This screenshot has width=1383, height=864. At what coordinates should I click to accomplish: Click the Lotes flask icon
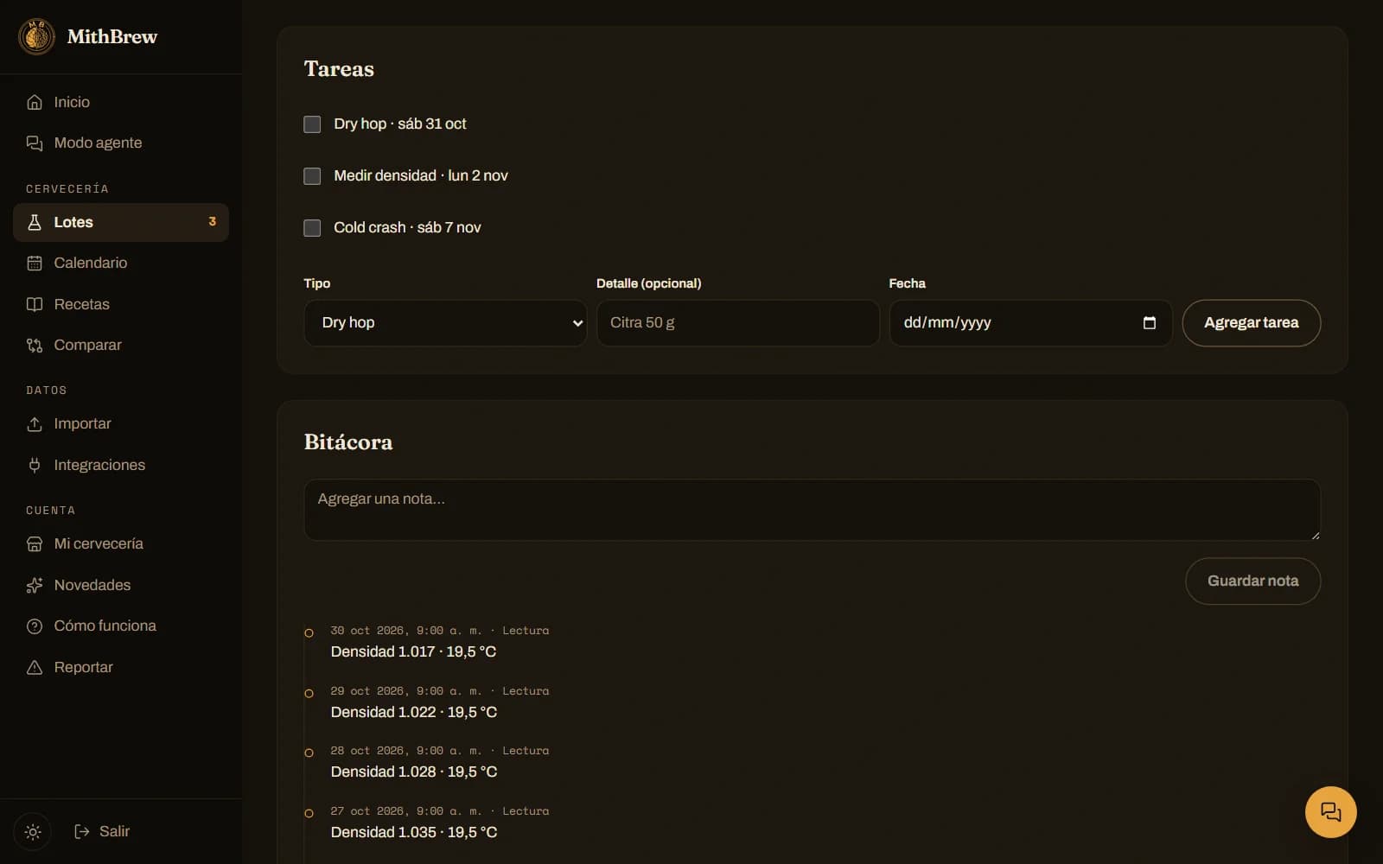coord(35,222)
